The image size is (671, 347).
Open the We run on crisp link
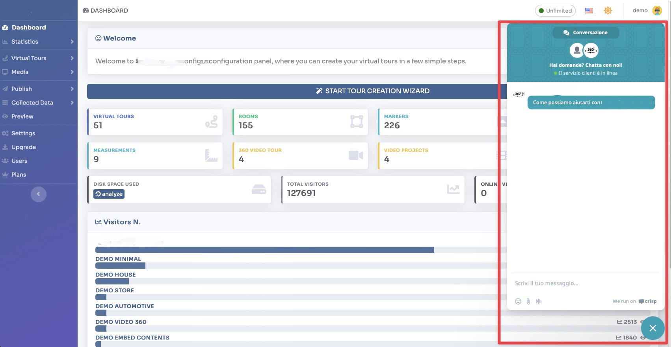pos(634,301)
